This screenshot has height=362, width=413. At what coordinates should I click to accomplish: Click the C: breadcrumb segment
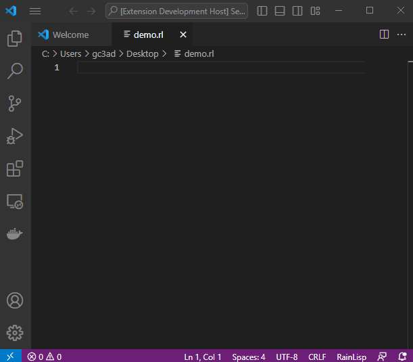(45, 54)
